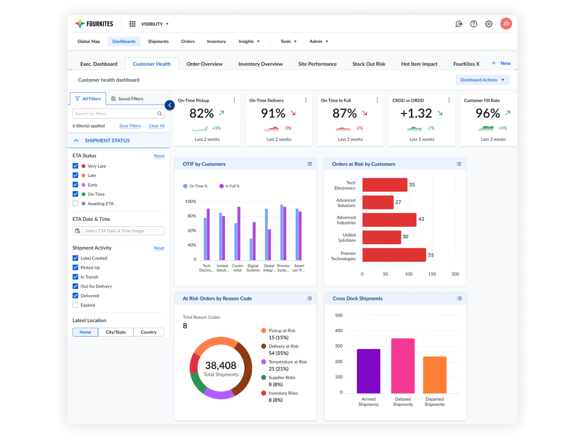Open At Risk Orders Reason Code list icon
Image resolution: width=585 pixels, height=439 pixels.
pyautogui.click(x=309, y=298)
